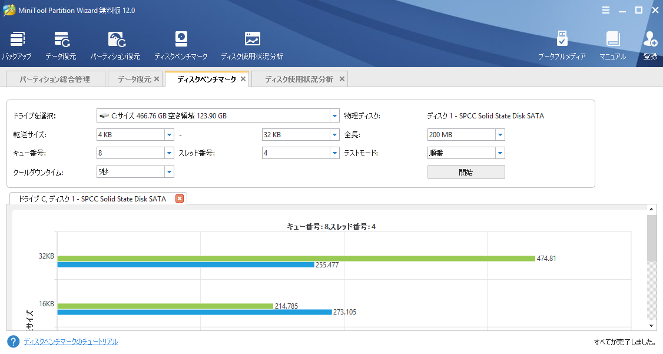
Task: Close the データ復元 tab
Action: (157, 79)
